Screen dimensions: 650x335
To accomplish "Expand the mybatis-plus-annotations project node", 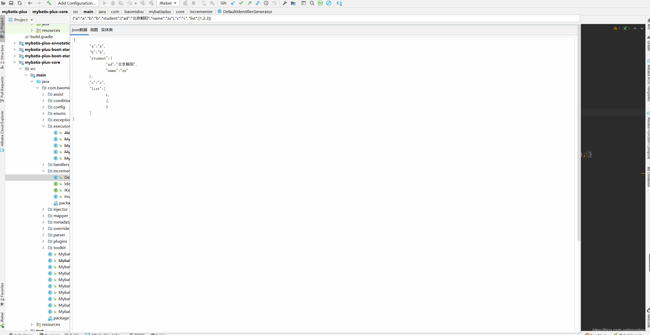I will tap(15, 43).
